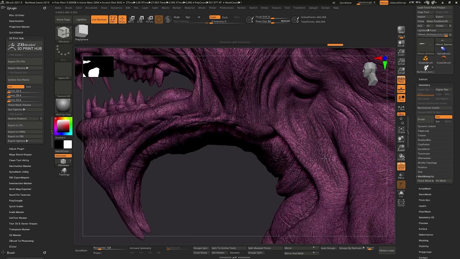The height and width of the screenshot is (259, 460).
Task: Select the Edit mode icon
Action: tap(113, 19)
